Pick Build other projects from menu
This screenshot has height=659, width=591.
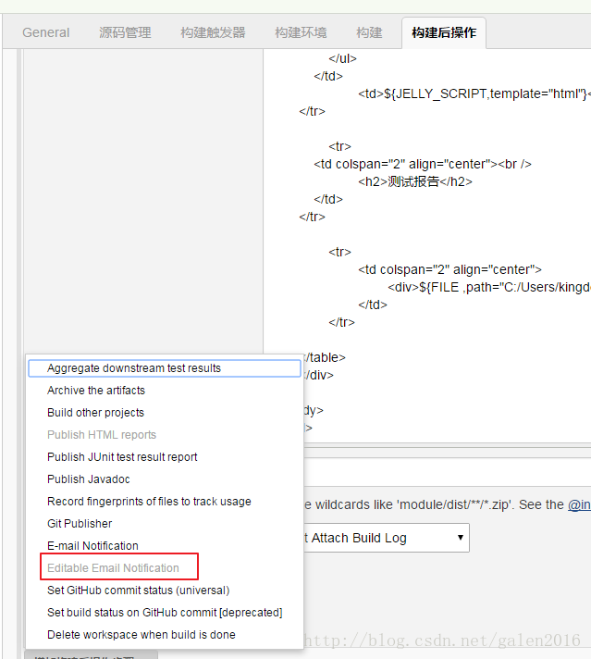[165, 413]
